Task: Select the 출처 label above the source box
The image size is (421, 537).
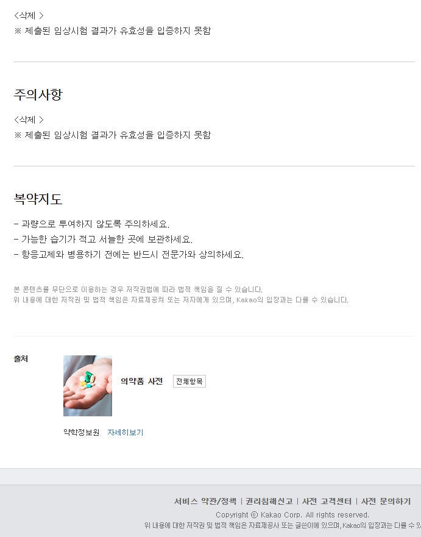Action: (21, 359)
